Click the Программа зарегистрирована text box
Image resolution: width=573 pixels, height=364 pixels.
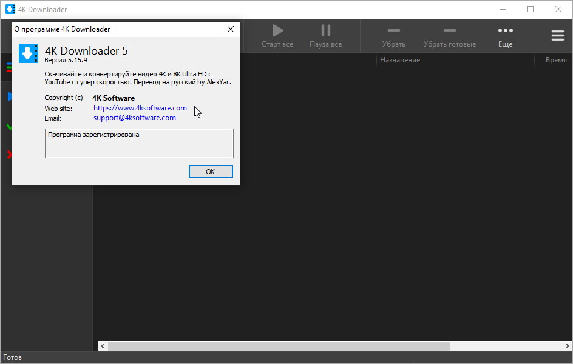(x=139, y=144)
